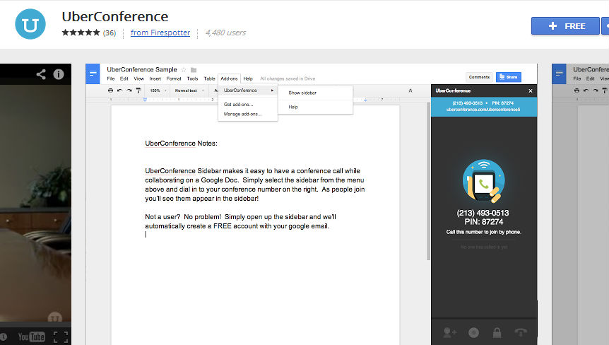Open the uberconference.com link in the sidebar
The width and height of the screenshot is (609, 345).
point(483,110)
